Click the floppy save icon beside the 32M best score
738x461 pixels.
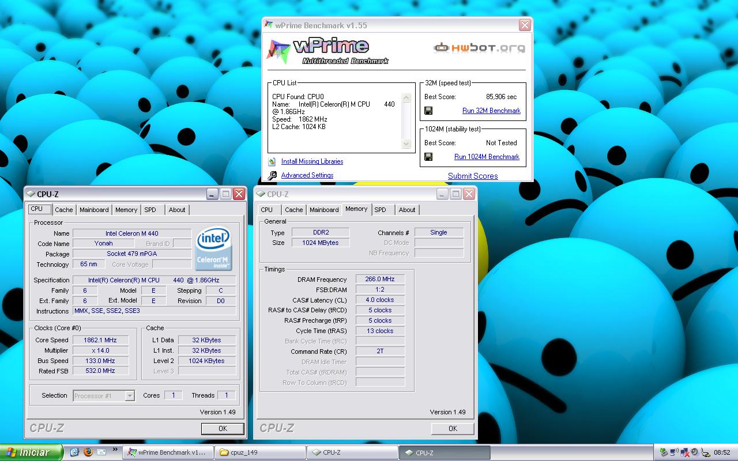coord(428,111)
